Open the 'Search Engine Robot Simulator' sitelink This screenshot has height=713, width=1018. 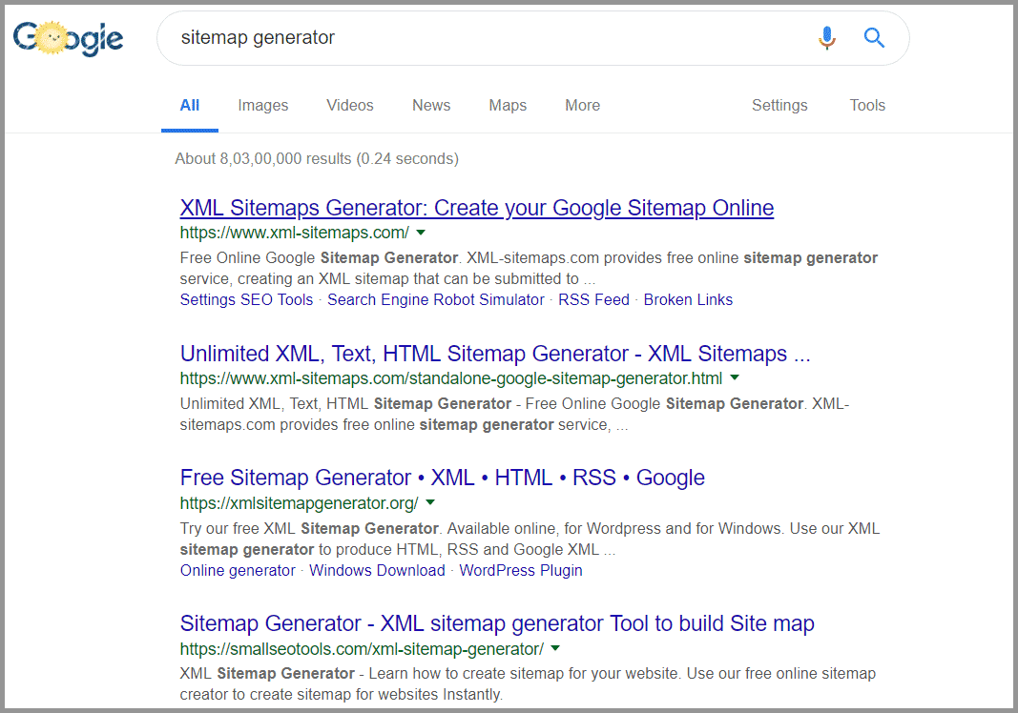click(x=436, y=299)
